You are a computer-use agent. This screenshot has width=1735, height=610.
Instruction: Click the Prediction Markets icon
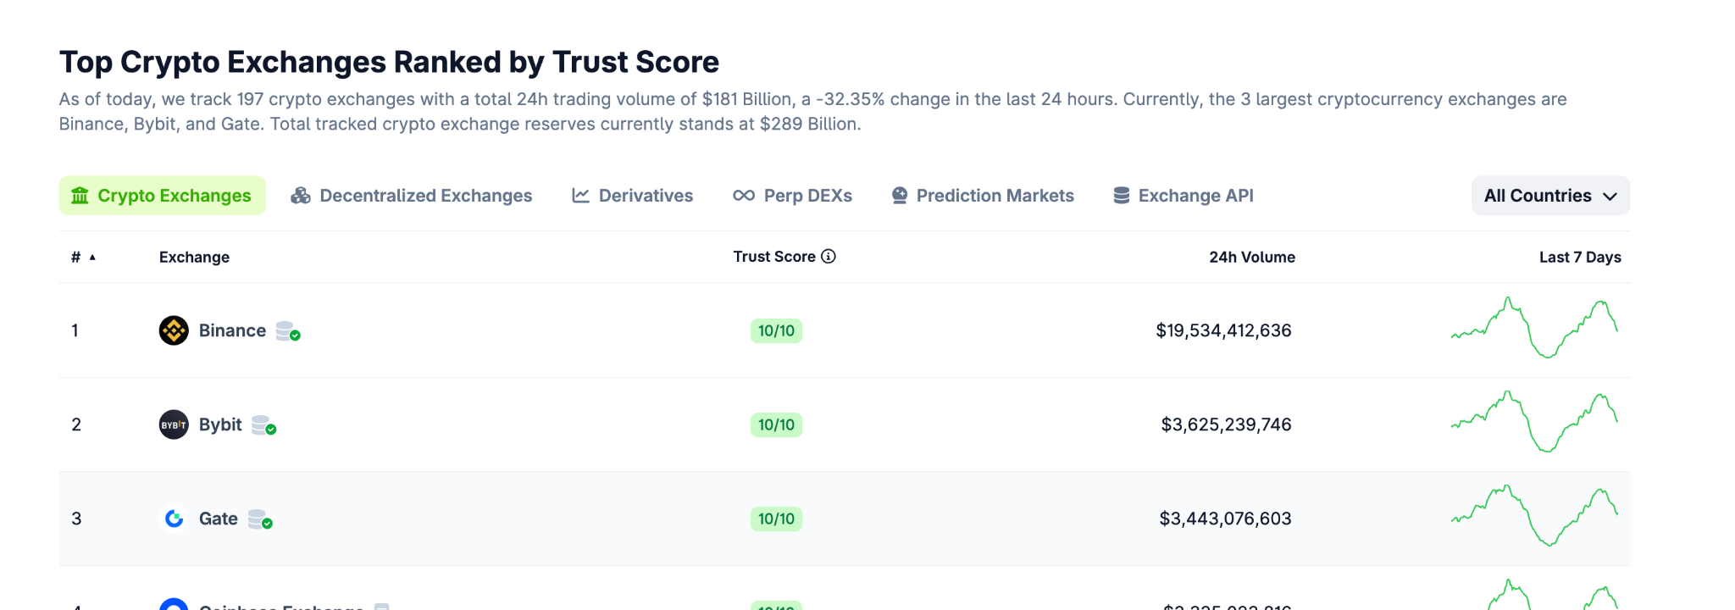point(898,195)
